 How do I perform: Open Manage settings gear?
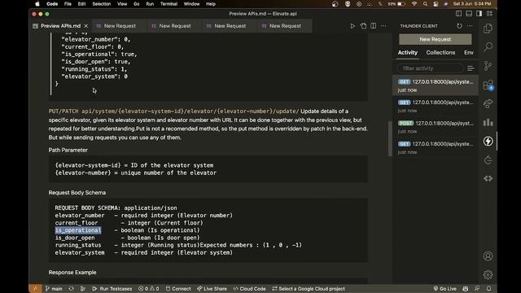[488, 275]
